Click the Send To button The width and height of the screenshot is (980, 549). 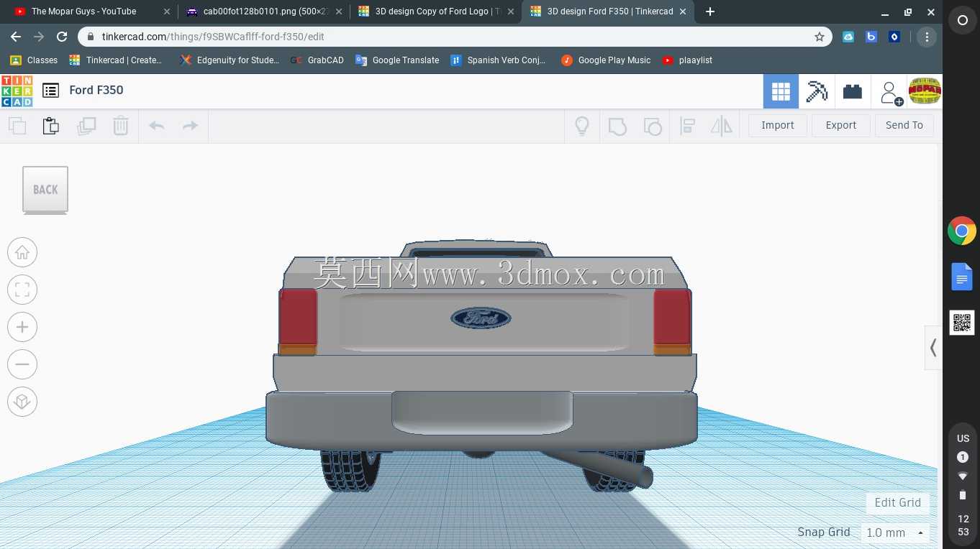[x=904, y=125]
